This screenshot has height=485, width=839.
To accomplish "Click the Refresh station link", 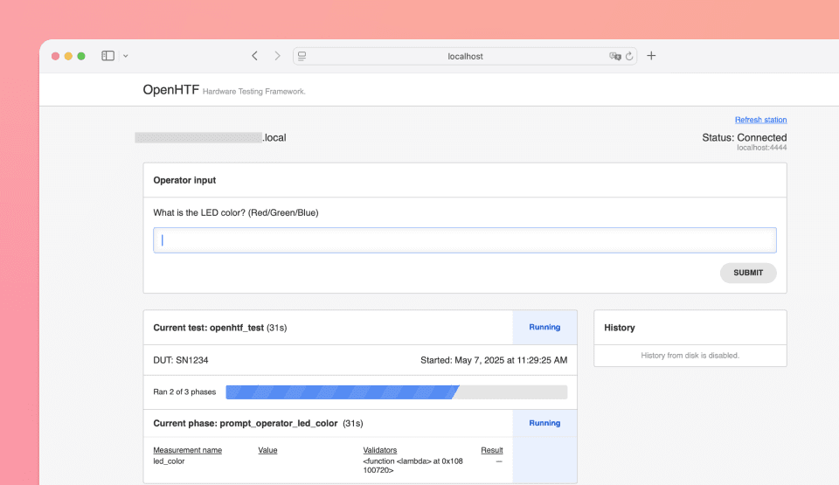I will [760, 120].
